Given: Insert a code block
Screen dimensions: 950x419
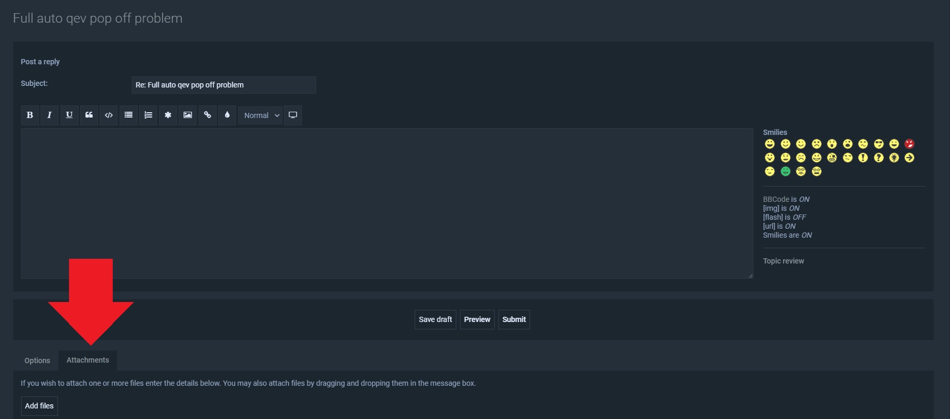Looking at the screenshot, I should click(x=109, y=115).
